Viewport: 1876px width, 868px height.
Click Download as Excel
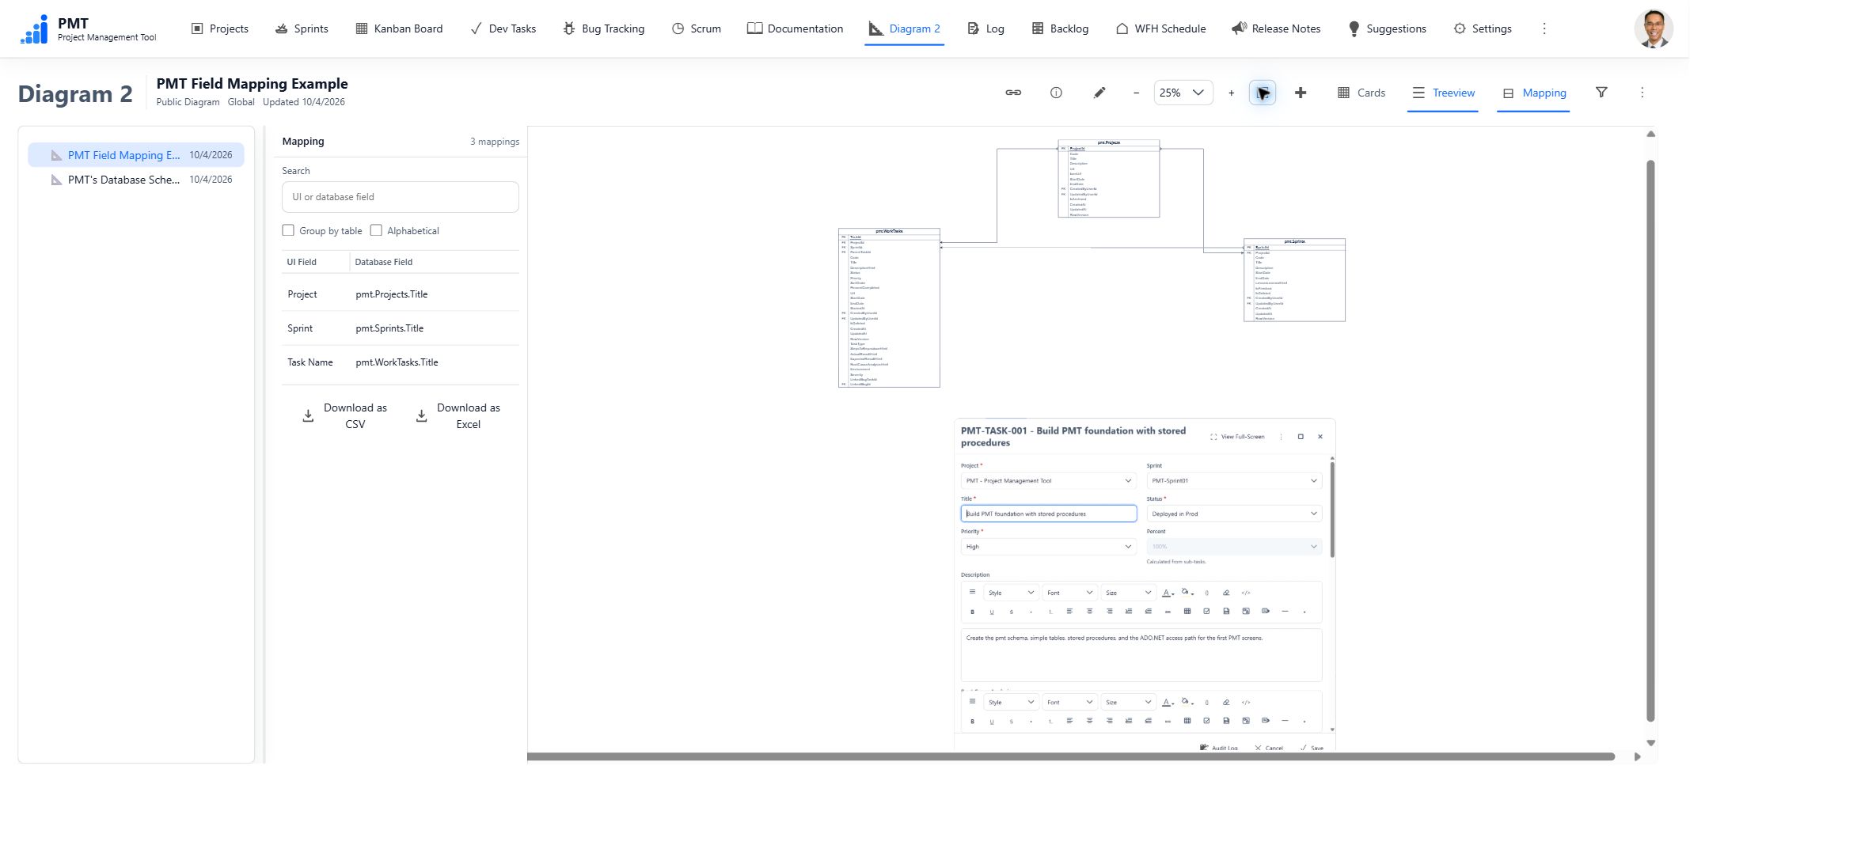tap(458, 416)
